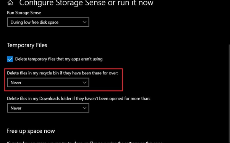Screen dimensions: 230x143
Task: Click the Never value under the Downloads folder setting
Action: (16, 108)
